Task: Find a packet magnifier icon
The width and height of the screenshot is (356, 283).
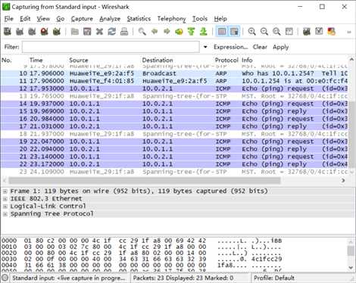Action: pos(142,32)
